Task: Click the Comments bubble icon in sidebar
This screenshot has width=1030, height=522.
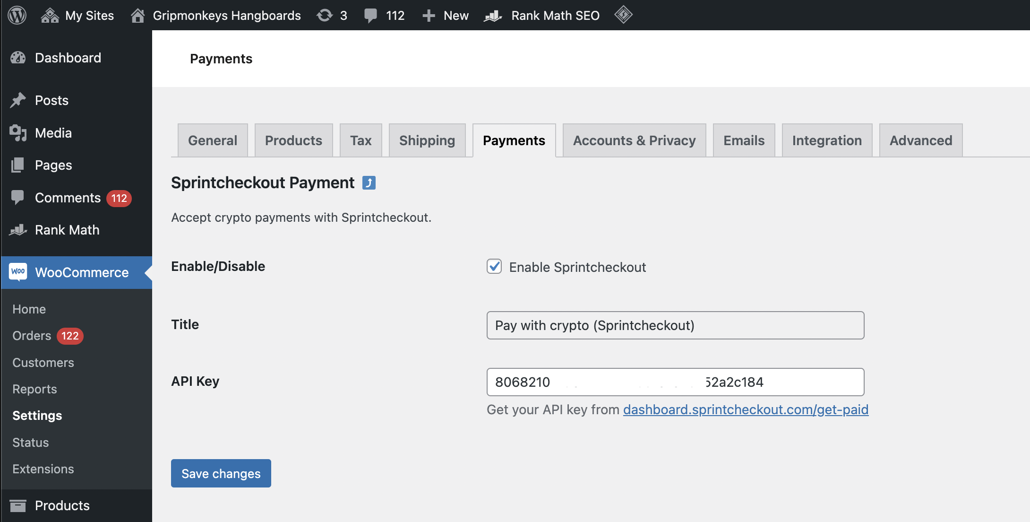Action: click(17, 198)
